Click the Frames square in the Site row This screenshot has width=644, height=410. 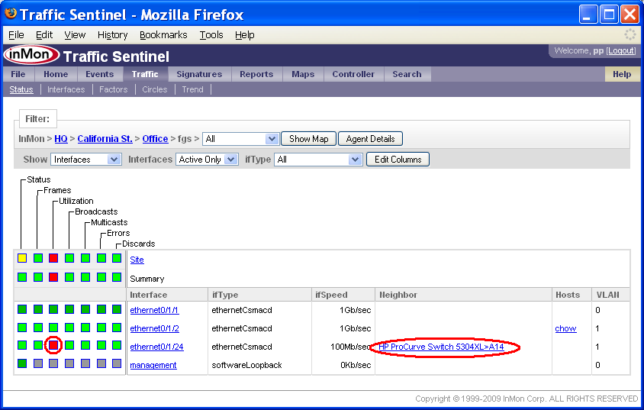[38, 258]
